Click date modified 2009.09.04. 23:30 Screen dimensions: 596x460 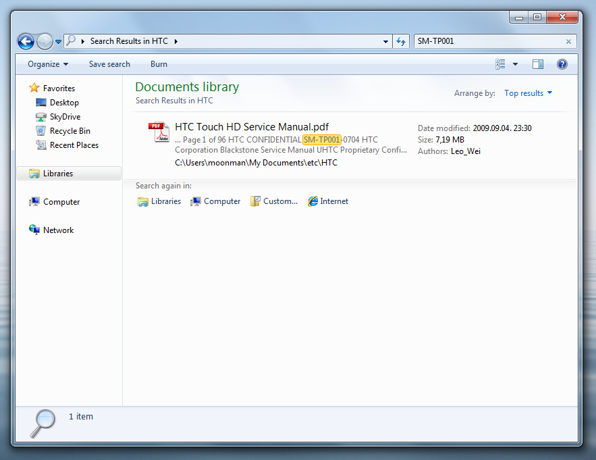502,128
